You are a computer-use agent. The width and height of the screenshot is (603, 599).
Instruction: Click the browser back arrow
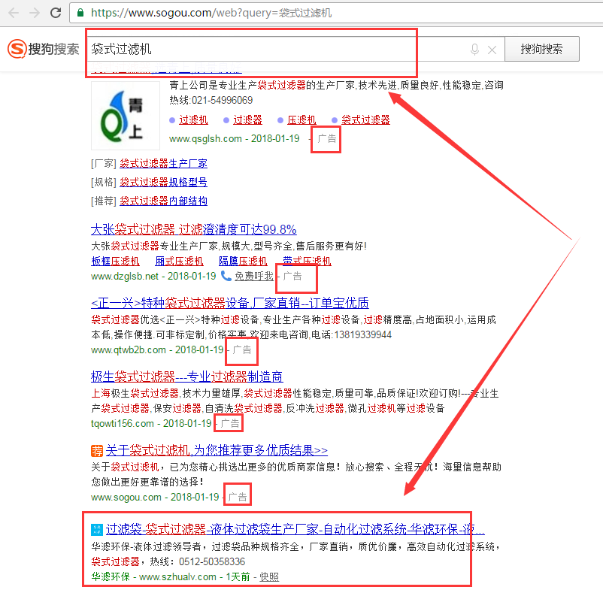(13, 13)
